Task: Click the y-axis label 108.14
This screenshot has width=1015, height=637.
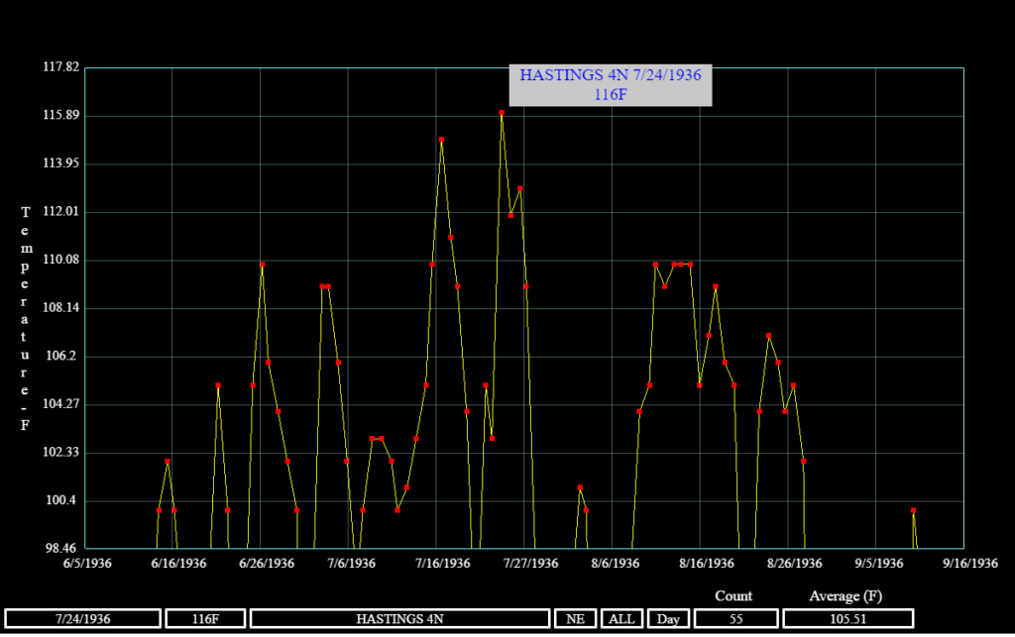Action: point(60,307)
